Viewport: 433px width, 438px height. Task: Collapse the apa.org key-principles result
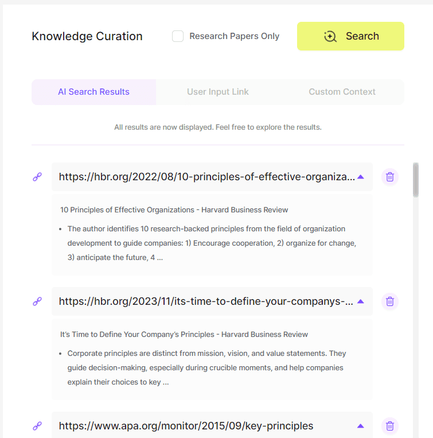click(361, 426)
